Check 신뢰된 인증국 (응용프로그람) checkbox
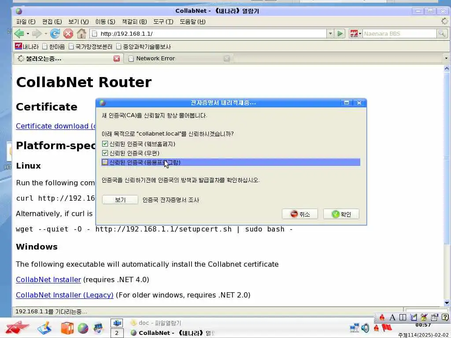This screenshot has height=338, width=451. [x=105, y=162]
